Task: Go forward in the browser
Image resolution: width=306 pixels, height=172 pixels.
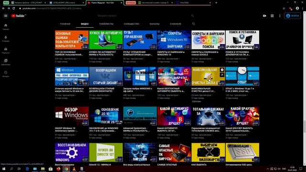Action: coord(9,9)
